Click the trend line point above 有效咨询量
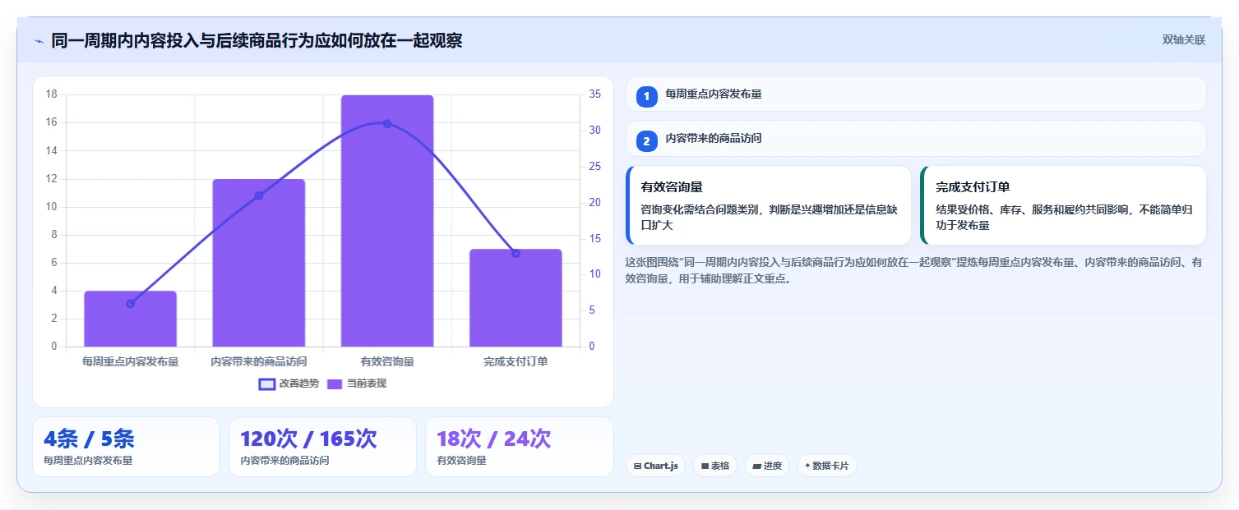 point(387,124)
